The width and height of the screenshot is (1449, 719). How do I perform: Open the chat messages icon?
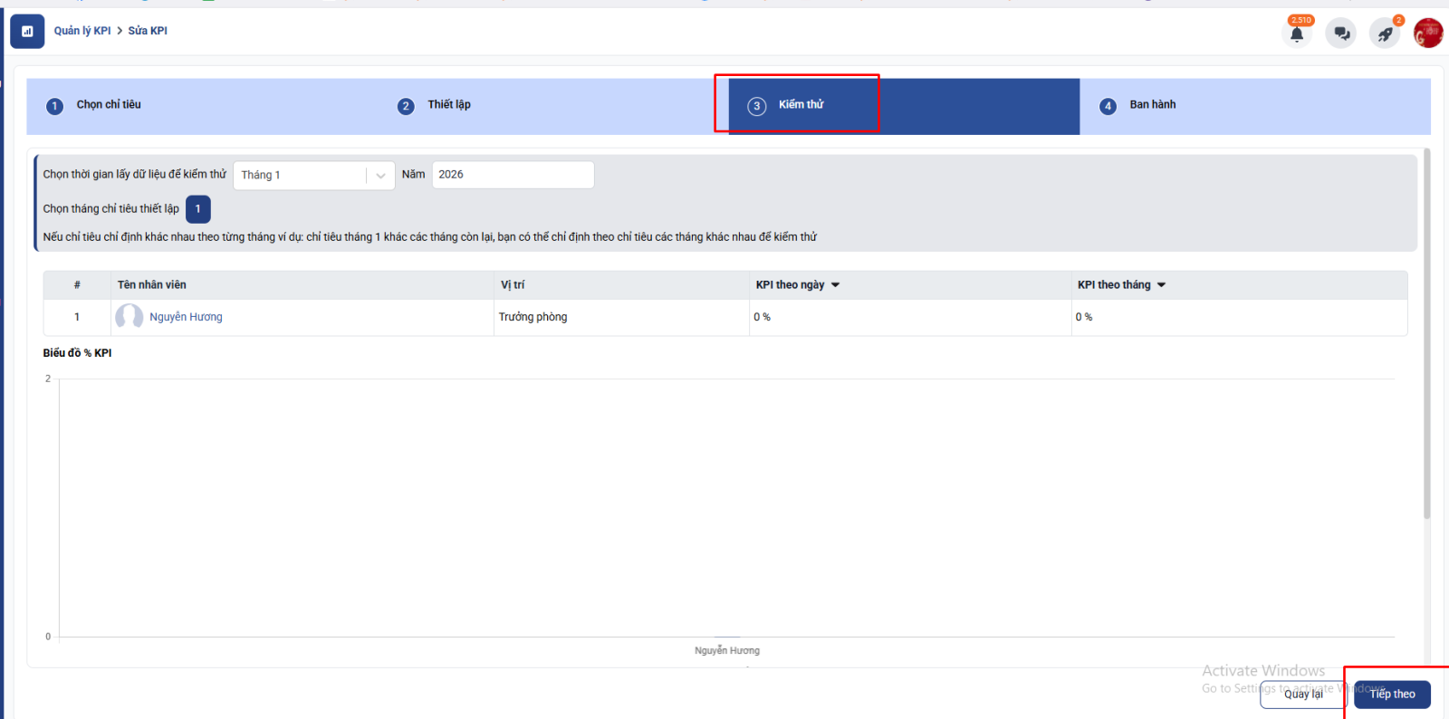[1341, 34]
